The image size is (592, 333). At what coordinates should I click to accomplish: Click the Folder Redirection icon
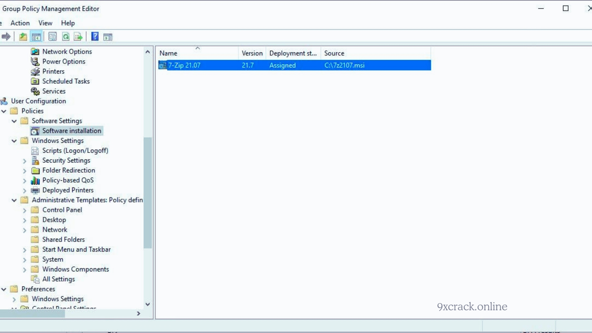coord(35,171)
